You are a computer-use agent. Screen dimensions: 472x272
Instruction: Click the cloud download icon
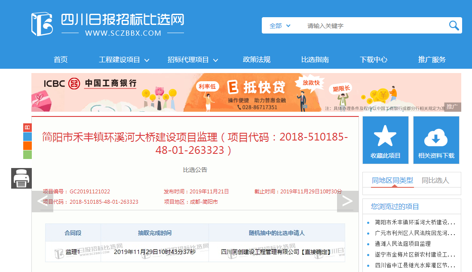436,137
